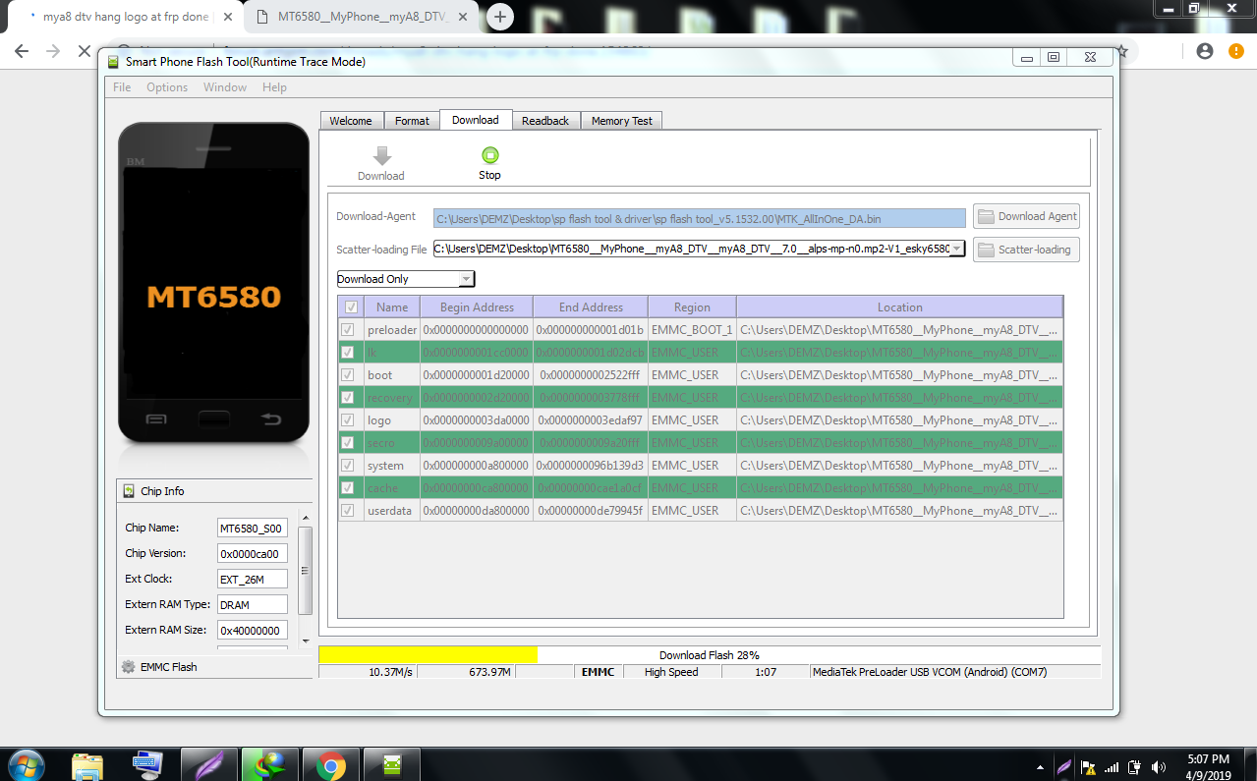Toggle the recovery partition checkbox

click(x=347, y=398)
